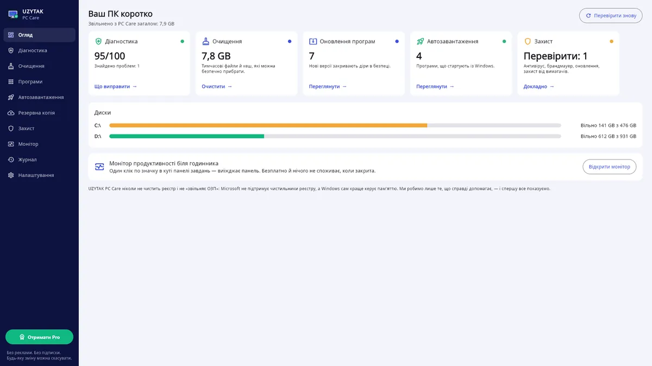
Task: Open the Огляд section
Action: pyautogui.click(x=39, y=35)
